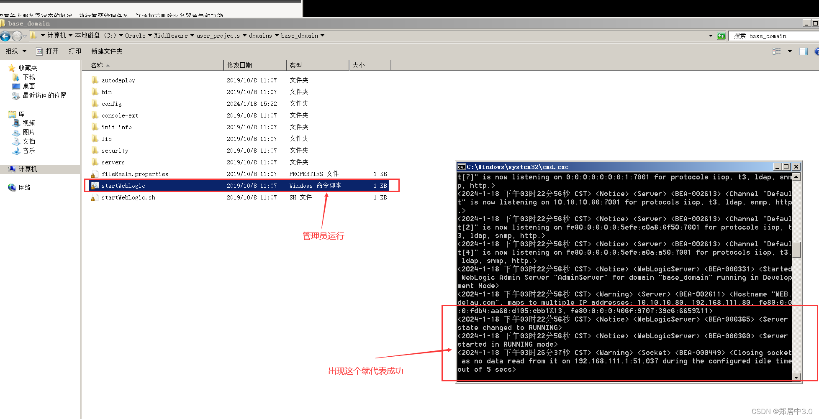Click the security folder icon
This screenshot has height=419, width=819.
(x=95, y=150)
